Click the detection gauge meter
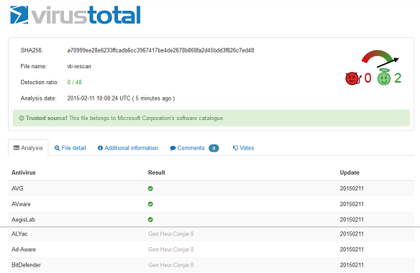Image resolution: width=420 pixels, height=273 pixels. click(380, 59)
